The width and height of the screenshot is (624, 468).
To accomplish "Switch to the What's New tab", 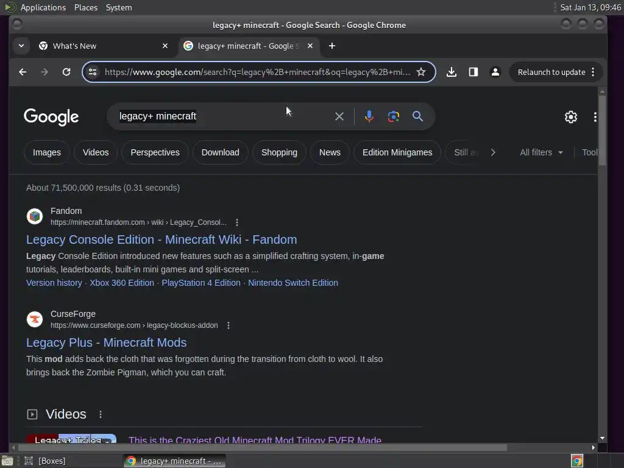I will 104,46.
